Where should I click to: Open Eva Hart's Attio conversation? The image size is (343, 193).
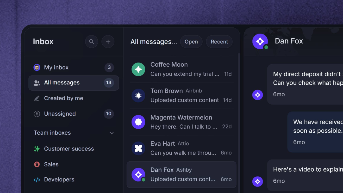click(182, 148)
